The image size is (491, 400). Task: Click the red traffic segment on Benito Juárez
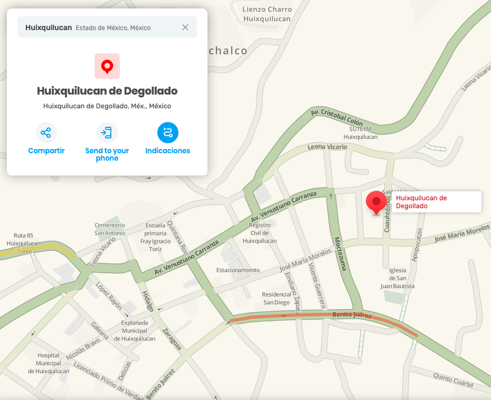(x=323, y=317)
